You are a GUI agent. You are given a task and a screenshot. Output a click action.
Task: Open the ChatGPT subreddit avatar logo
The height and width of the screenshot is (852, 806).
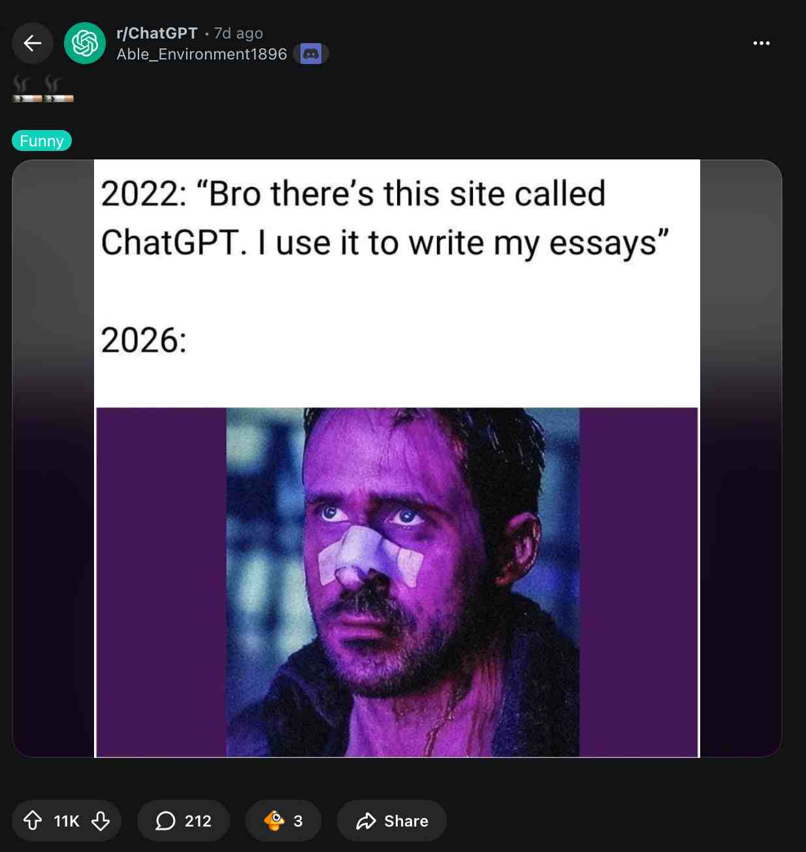click(85, 43)
